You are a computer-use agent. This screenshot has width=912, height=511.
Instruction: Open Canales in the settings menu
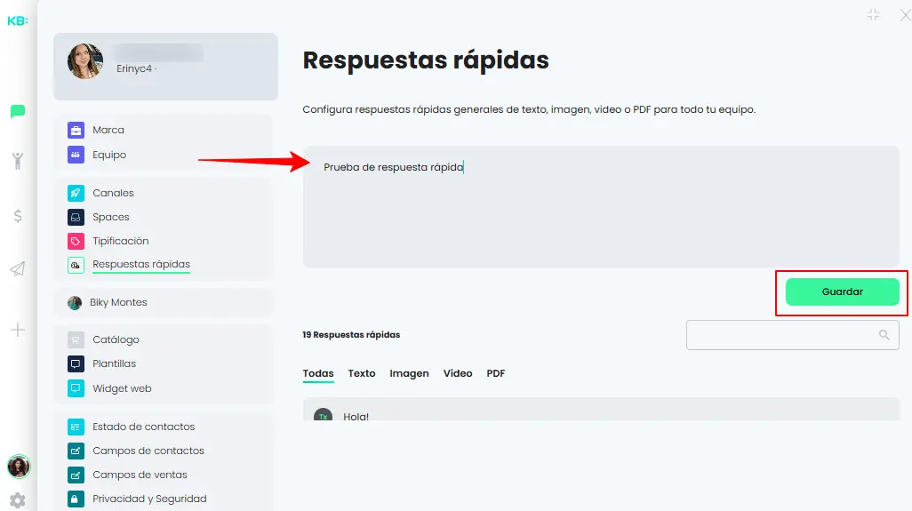coord(113,193)
